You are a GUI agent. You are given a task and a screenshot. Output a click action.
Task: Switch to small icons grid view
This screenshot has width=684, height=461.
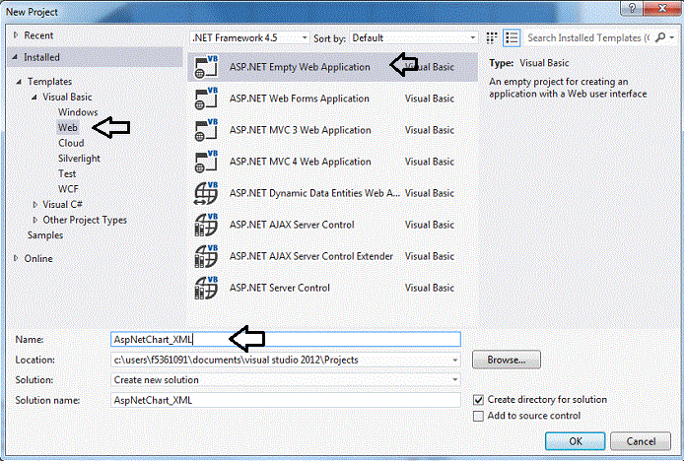492,38
